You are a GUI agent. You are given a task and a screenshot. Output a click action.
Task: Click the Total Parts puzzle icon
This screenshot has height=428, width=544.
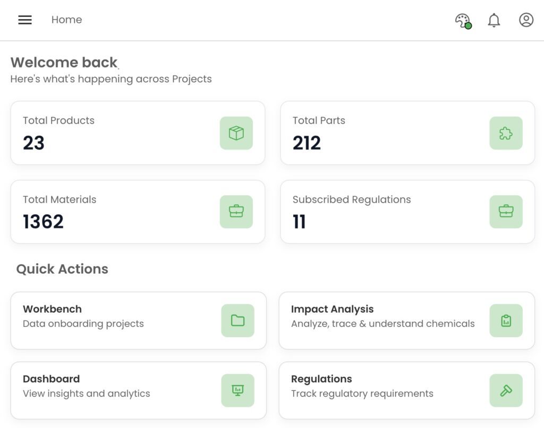[x=506, y=133]
